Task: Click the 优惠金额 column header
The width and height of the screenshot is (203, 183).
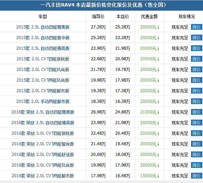Action: 150,16
